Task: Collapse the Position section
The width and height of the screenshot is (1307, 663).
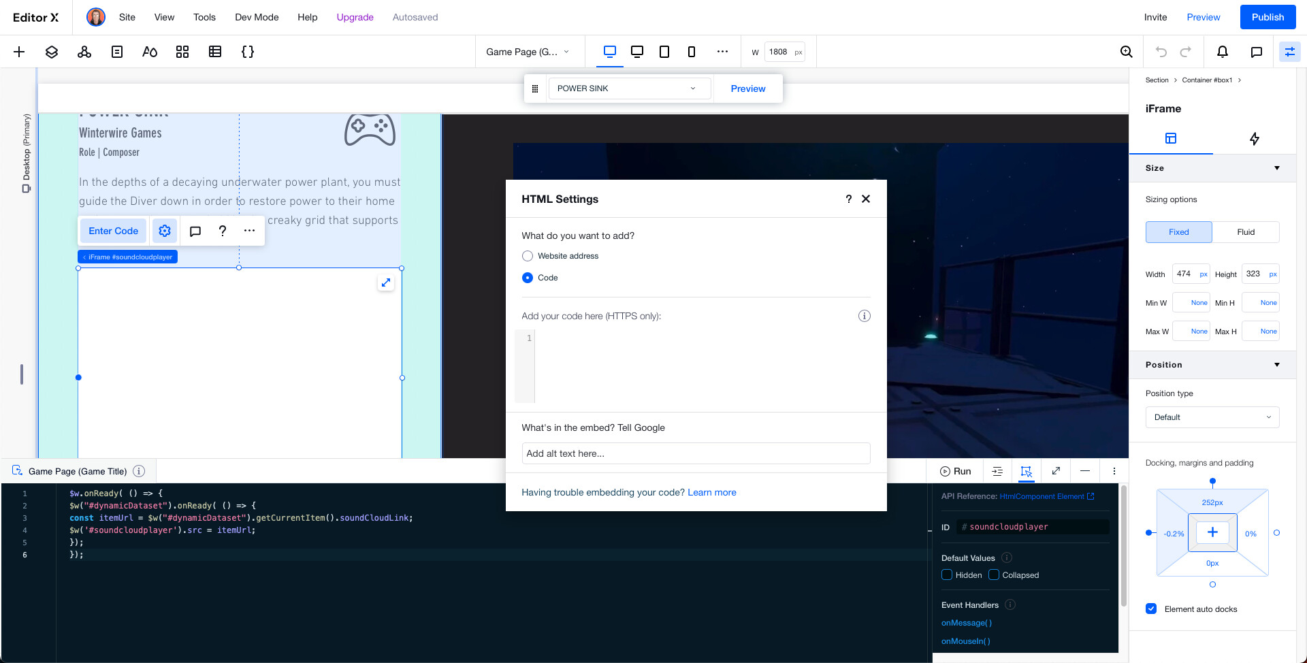Action: pos(1277,365)
